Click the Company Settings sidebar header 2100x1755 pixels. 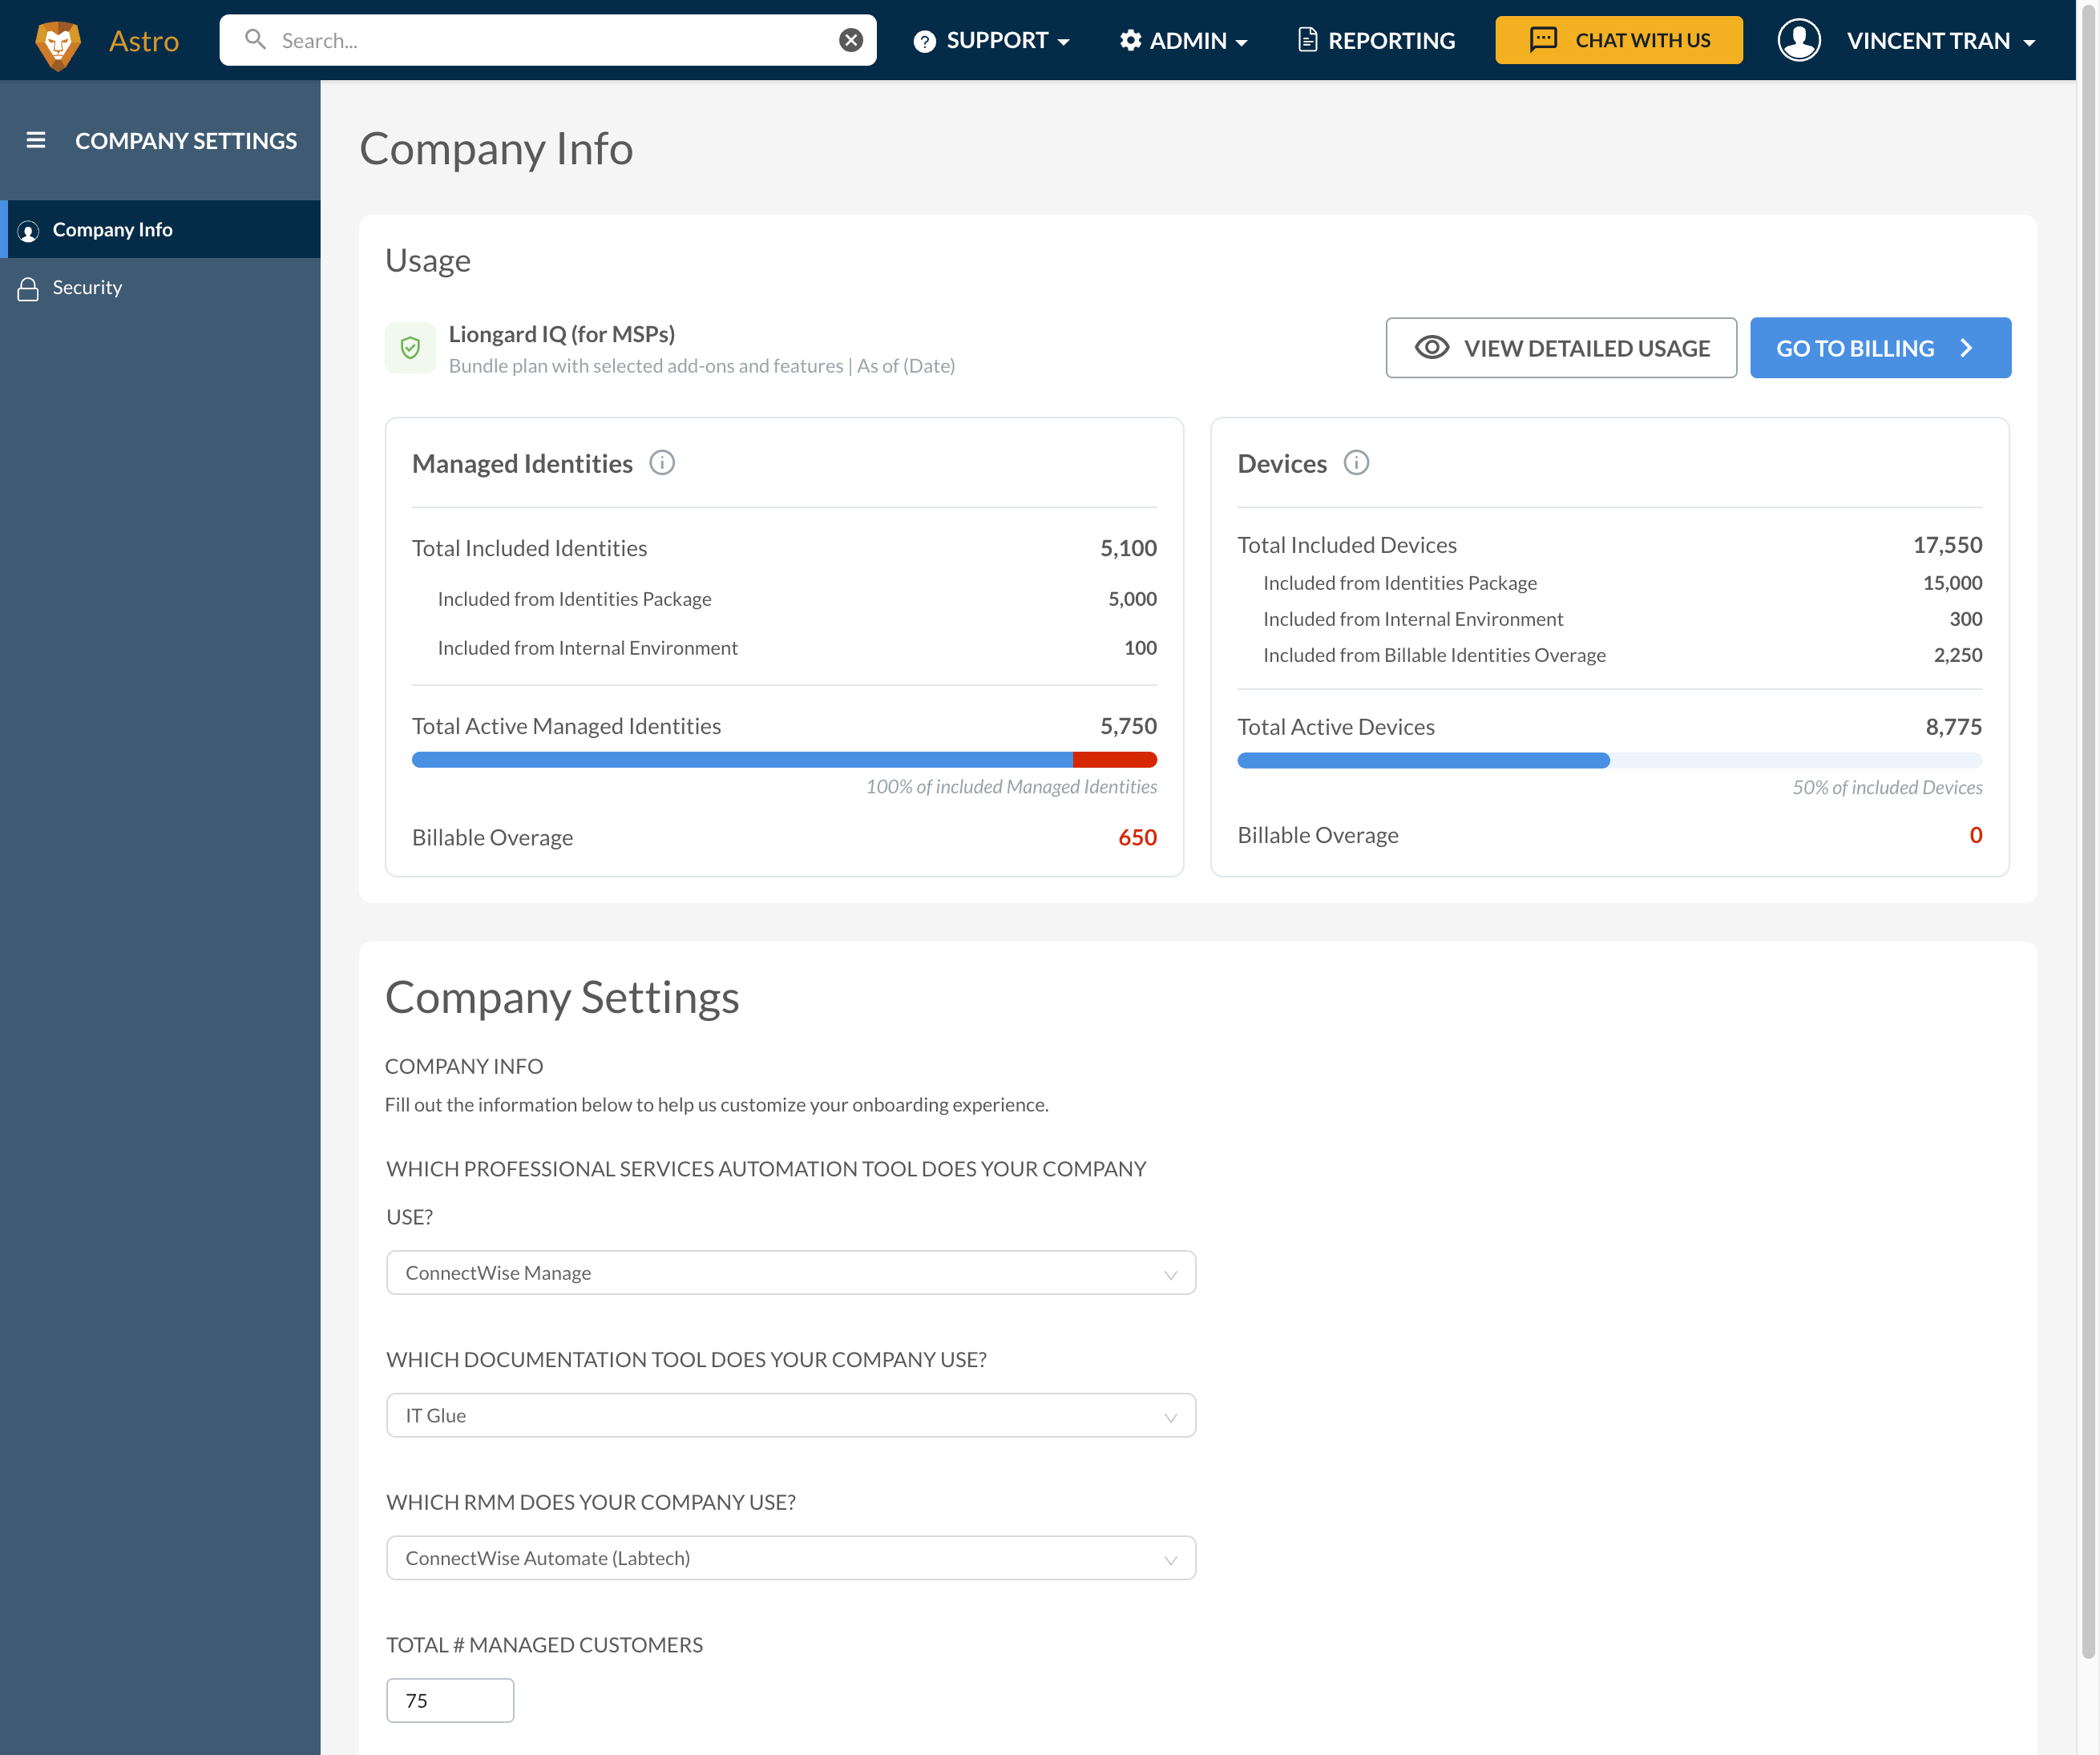pos(186,140)
